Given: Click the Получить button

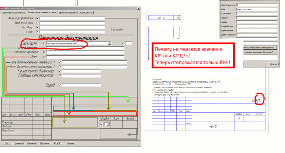Looking at the screenshot, I should click(x=44, y=143).
